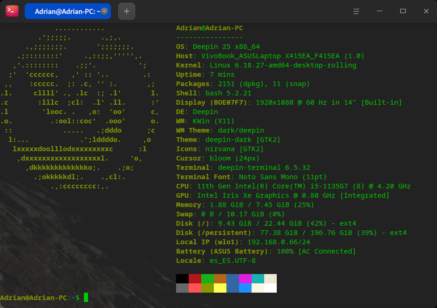Viewport: 437px width, 308px height.
Task: Click the Deepin Terminal app icon
Action: click(12, 11)
